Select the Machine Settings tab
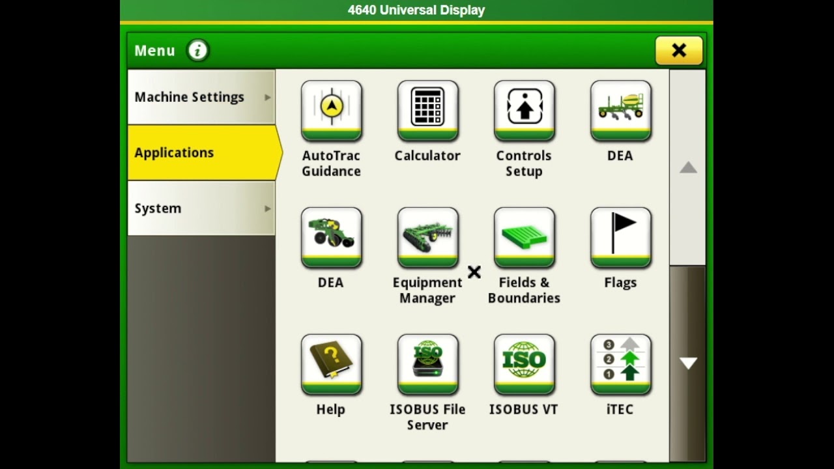This screenshot has width=834, height=469. [x=201, y=97]
